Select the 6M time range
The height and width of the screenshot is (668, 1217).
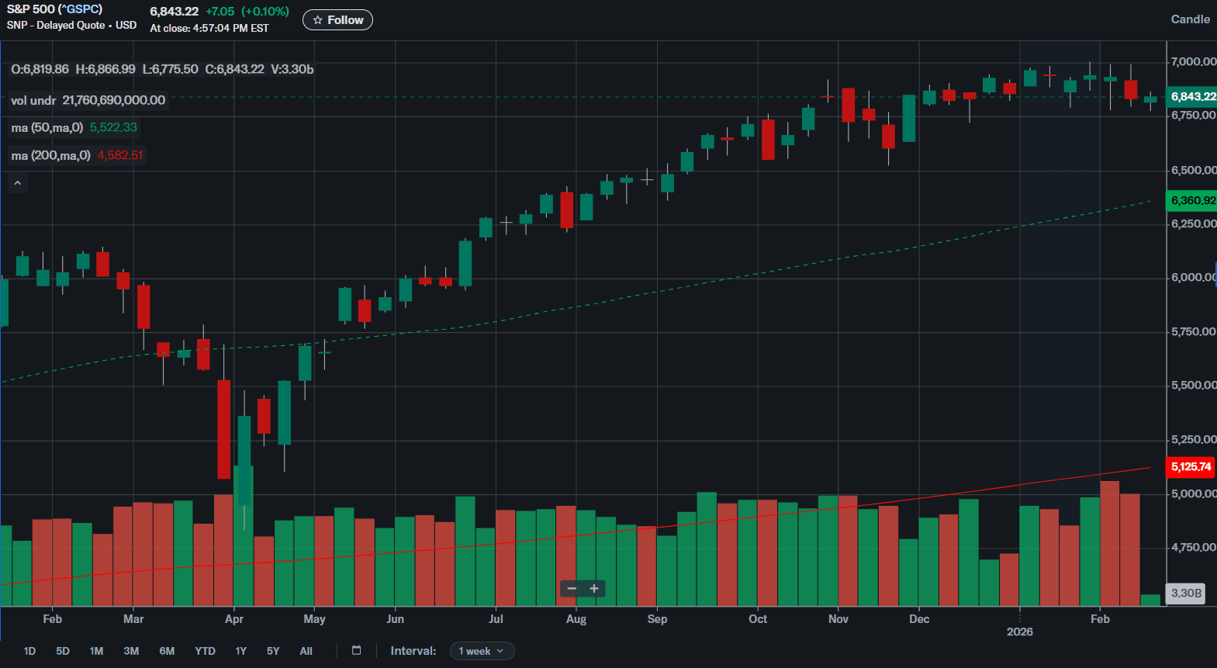[167, 651]
